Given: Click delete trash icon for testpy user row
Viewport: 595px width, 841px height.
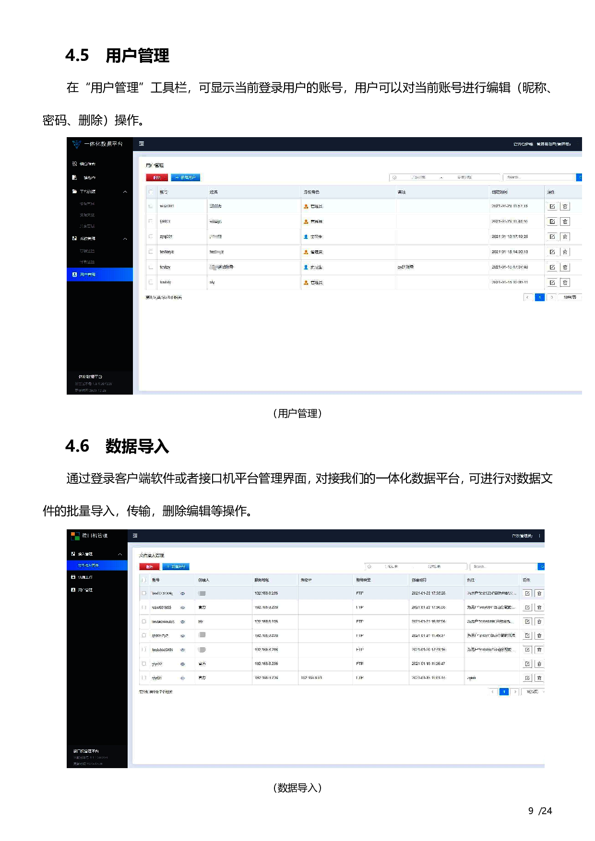Looking at the screenshot, I should (x=565, y=268).
